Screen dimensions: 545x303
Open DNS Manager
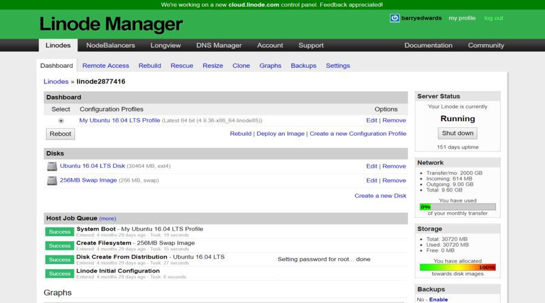[x=219, y=45]
